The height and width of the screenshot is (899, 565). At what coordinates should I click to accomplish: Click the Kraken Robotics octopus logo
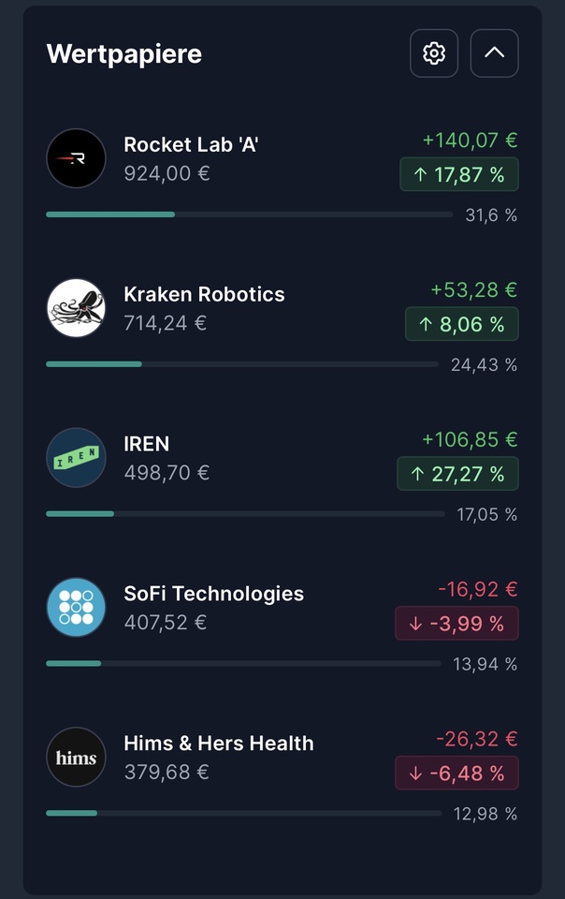coord(76,308)
